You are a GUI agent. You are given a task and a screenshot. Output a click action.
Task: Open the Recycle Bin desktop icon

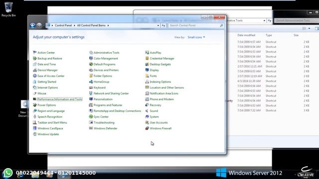[8, 9]
